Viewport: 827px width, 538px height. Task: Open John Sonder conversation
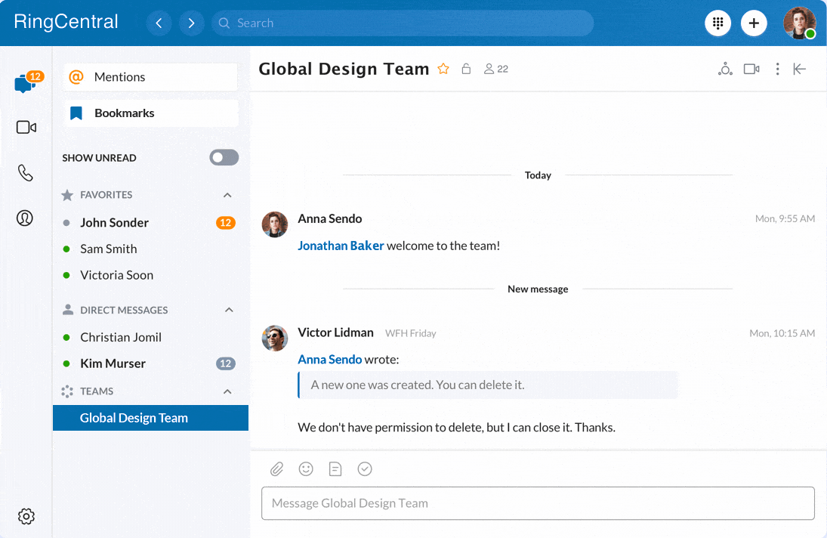click(x=115, y=223)
